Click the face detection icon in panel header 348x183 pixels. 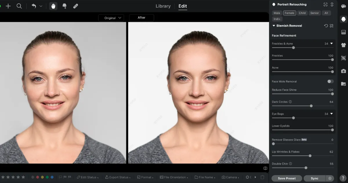click(326, 4)
